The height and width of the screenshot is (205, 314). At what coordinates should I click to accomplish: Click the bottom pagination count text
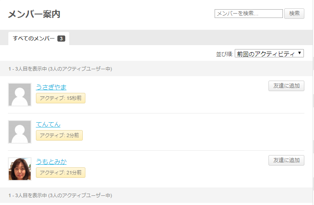60,195
